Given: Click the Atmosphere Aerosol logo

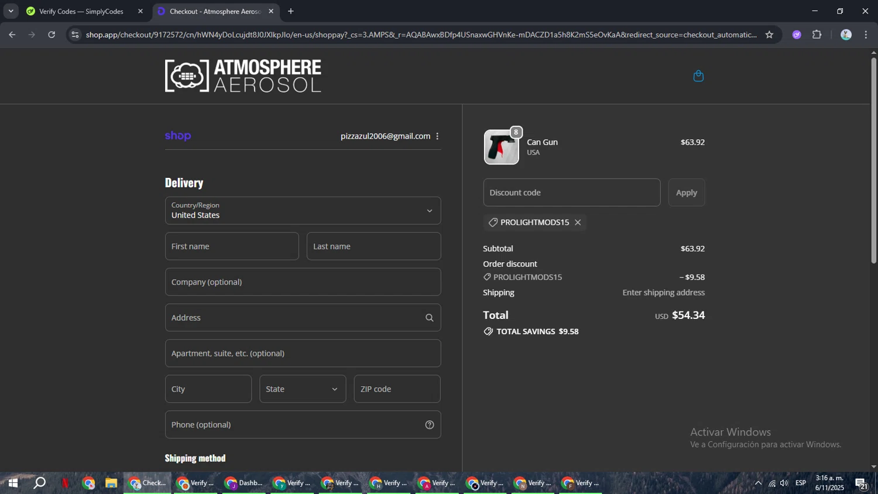Looking at the screenshot, I should (x=243, y=76).
